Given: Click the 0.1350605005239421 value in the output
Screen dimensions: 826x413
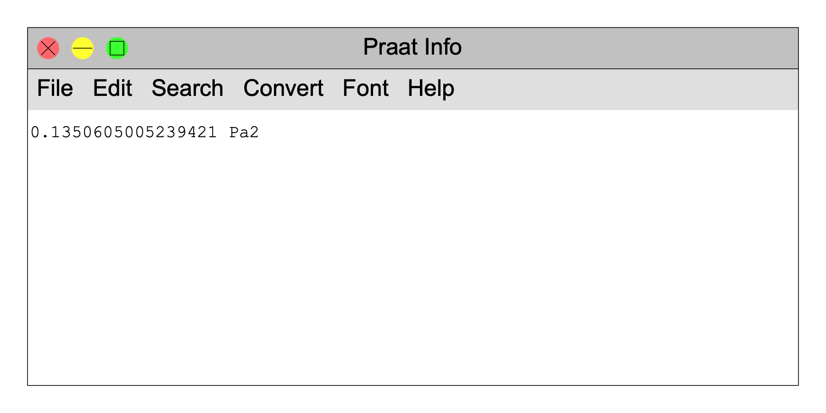Looking at the screenshot, I should pos(124,132).
